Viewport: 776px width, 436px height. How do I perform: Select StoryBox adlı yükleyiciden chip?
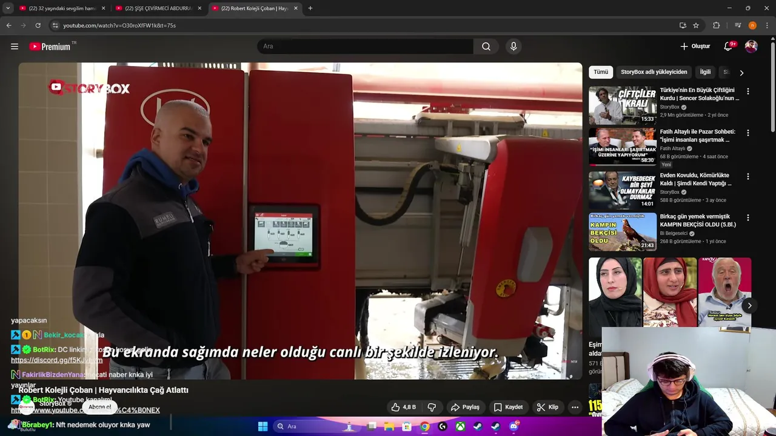[654, 72]
